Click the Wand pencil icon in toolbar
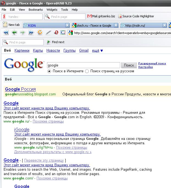 (x=48, y=33)
